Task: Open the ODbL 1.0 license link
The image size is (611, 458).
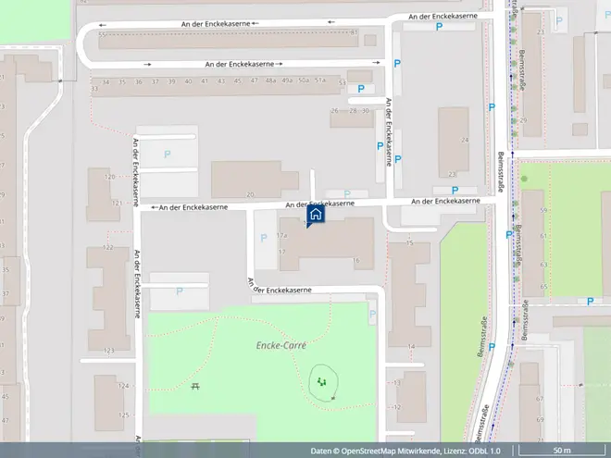Action: click(485, 451)
